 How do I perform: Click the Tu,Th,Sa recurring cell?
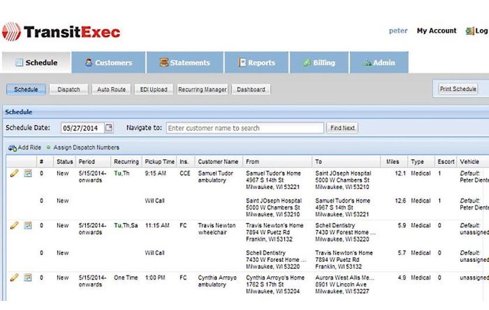pyautogui.click(x=126, y=225)
